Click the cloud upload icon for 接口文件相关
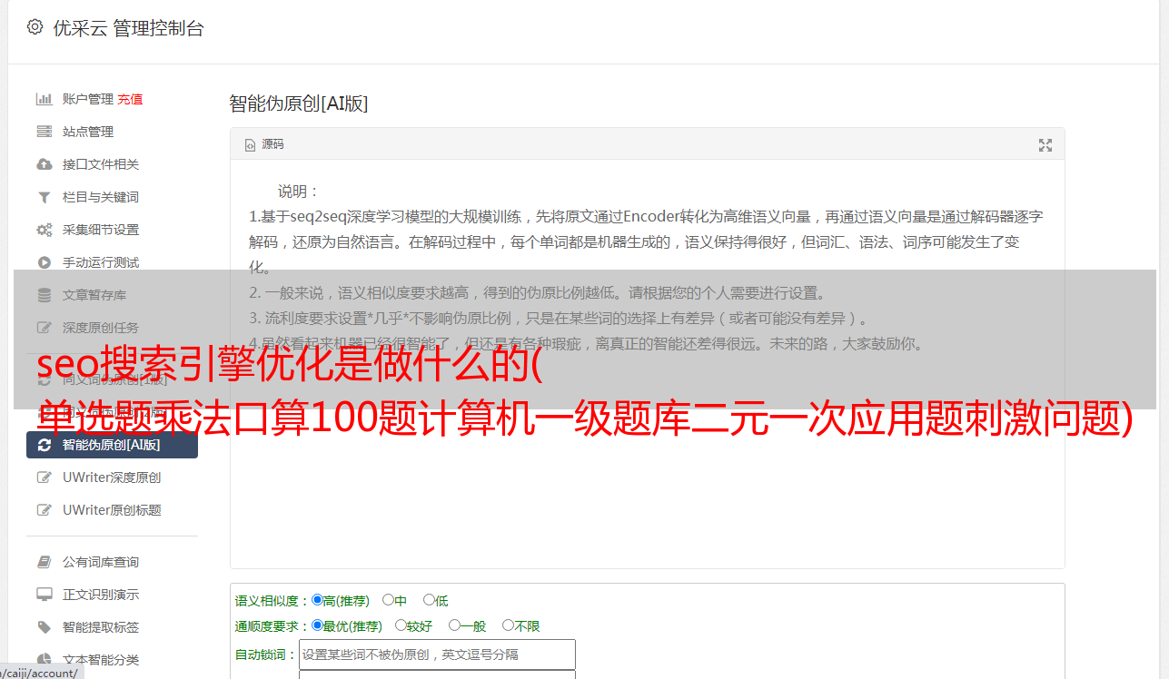 point(44,164)
